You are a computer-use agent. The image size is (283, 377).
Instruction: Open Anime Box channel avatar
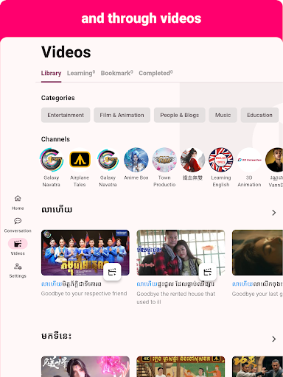pyautogui.click(x=136, y=160)
